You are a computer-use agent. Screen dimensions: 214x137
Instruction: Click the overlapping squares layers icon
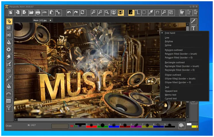tap(171, 13)
